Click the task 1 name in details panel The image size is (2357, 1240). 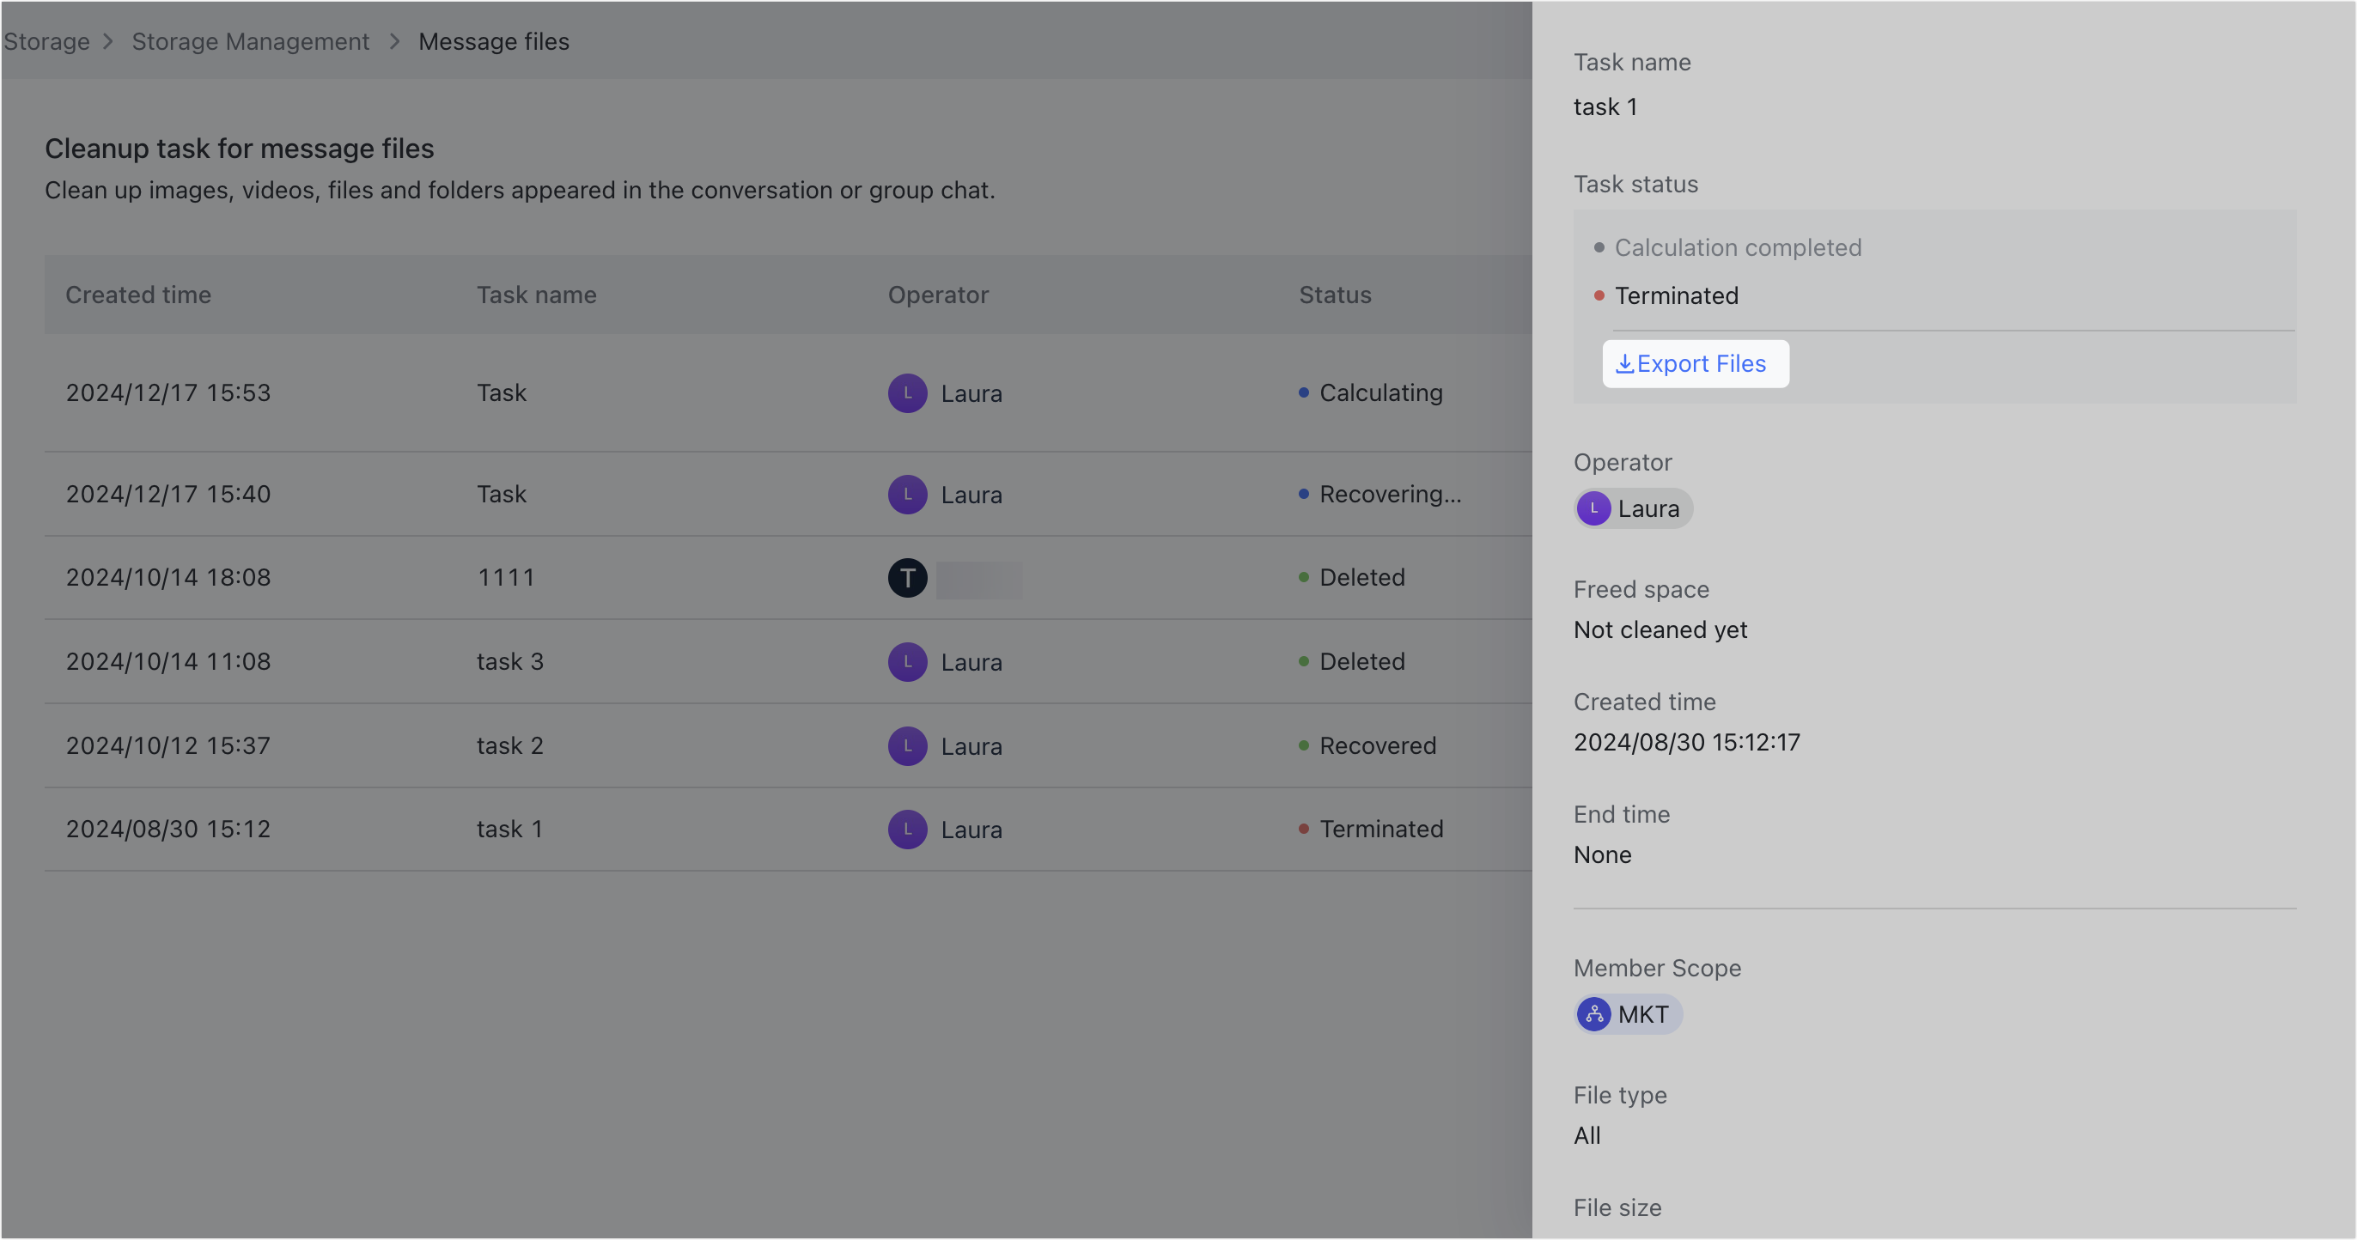click(1605, 106)
